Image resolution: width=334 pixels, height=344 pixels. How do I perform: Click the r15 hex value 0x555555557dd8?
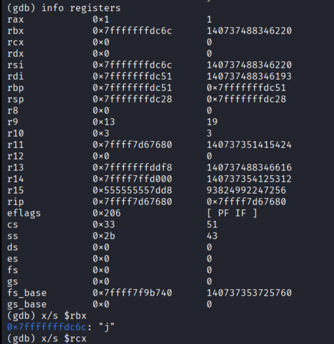coord(132,190)
